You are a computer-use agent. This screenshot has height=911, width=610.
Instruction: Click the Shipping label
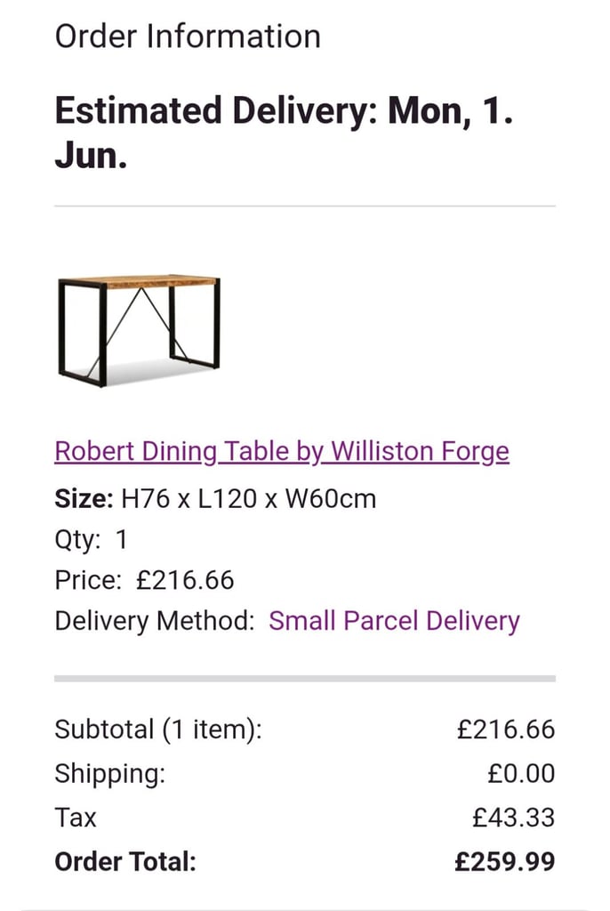[x=109, y=774]
